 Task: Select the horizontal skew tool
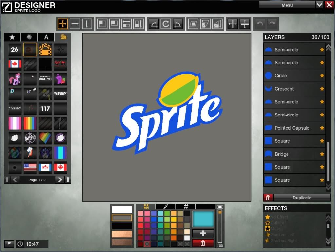coord(205,24)
